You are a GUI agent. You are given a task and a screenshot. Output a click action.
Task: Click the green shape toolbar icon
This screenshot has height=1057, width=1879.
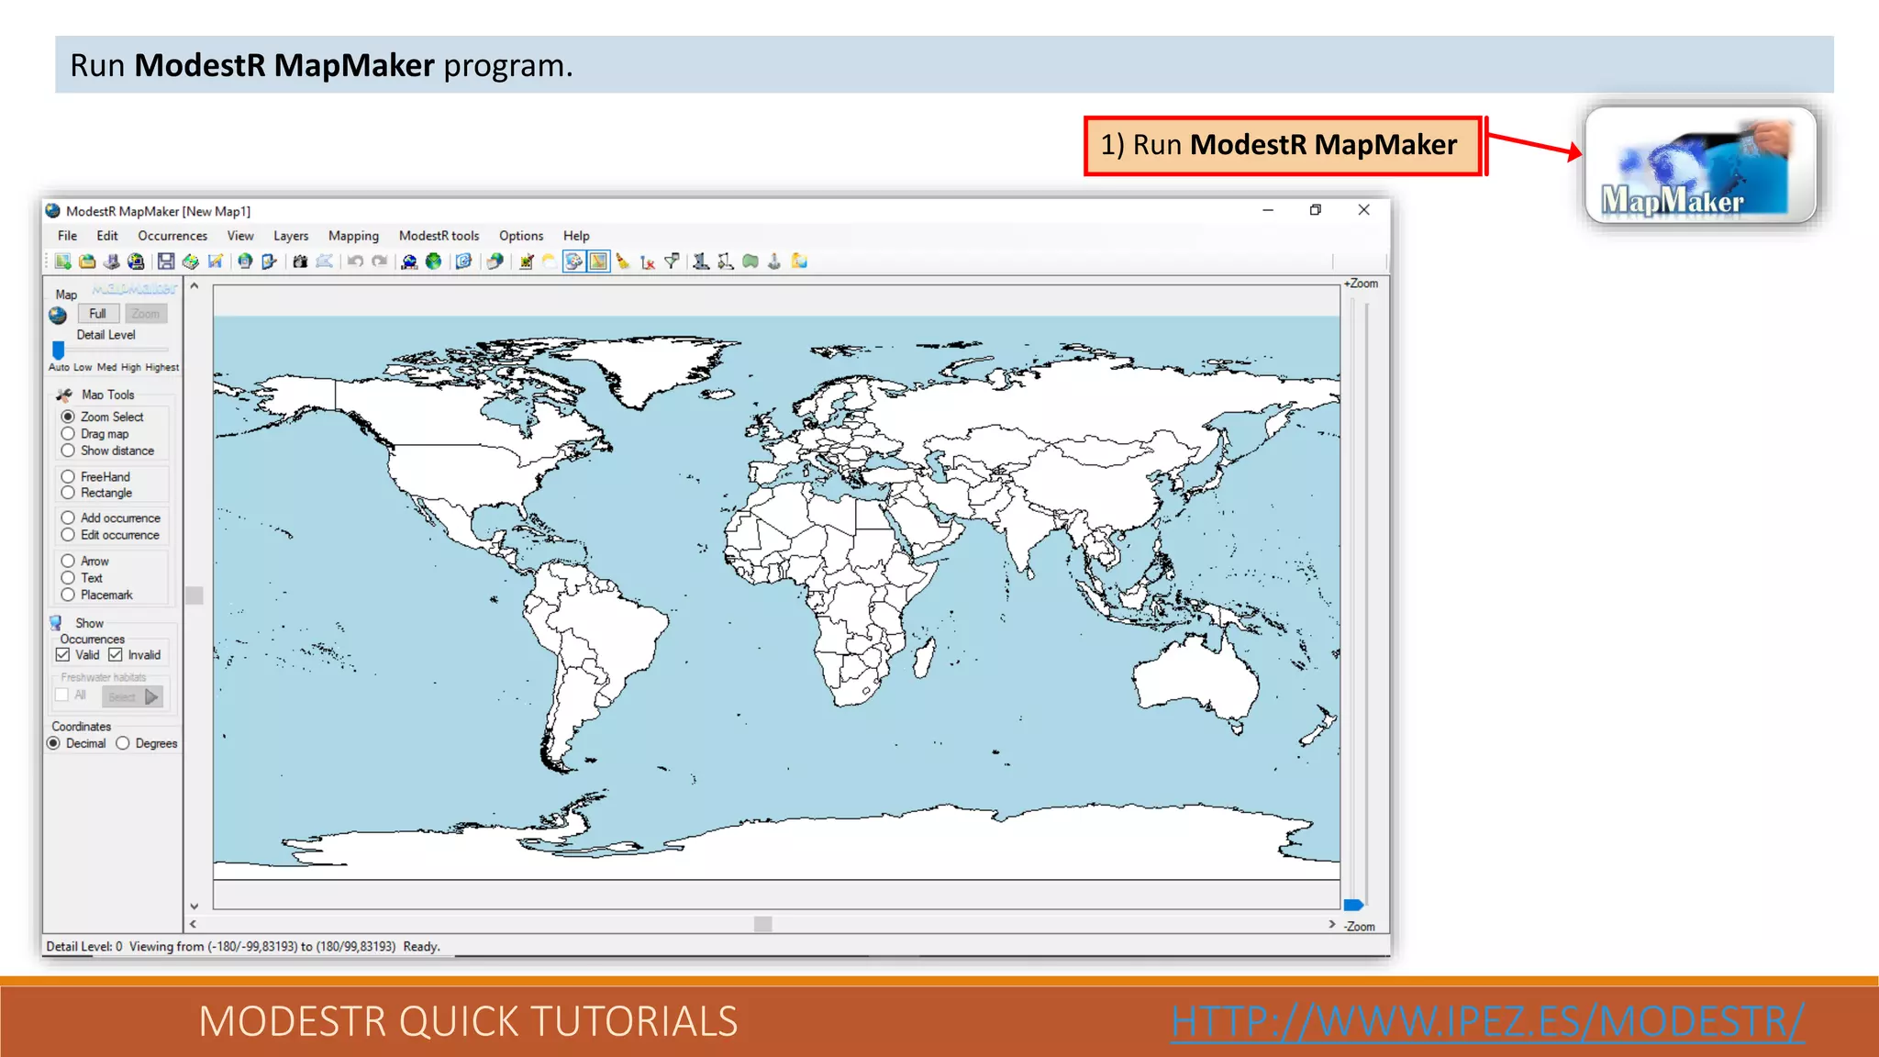click(x=750, y=261)
